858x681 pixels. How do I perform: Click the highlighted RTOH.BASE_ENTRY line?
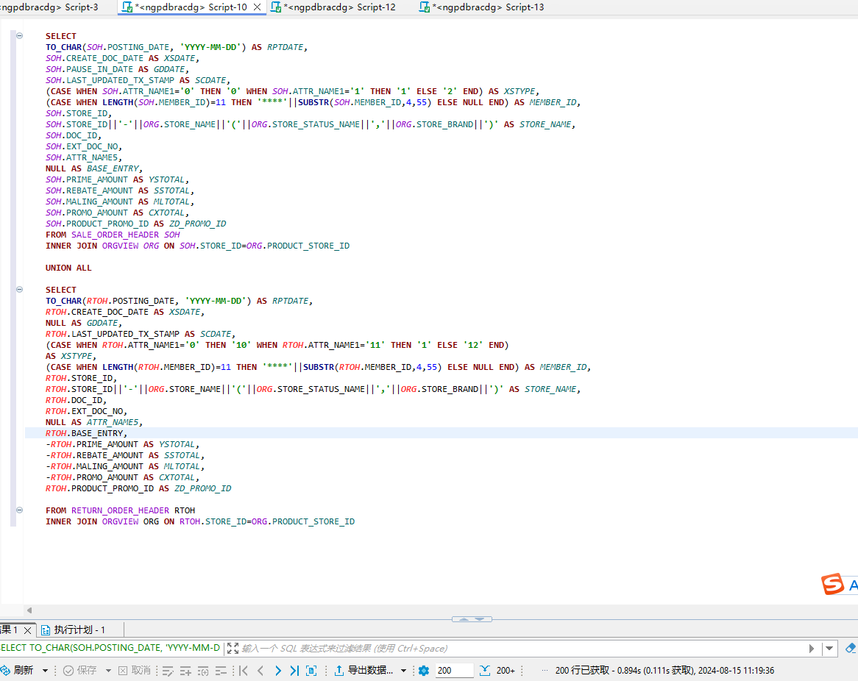tap(441, 433)
